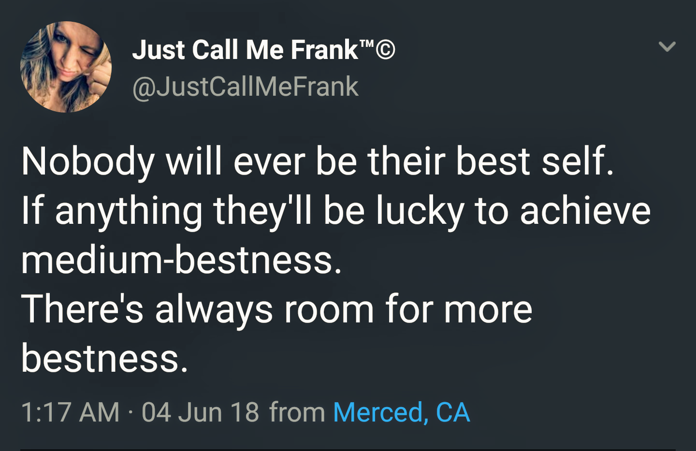Click the copyright symbol in the display name

coord(385,50)
